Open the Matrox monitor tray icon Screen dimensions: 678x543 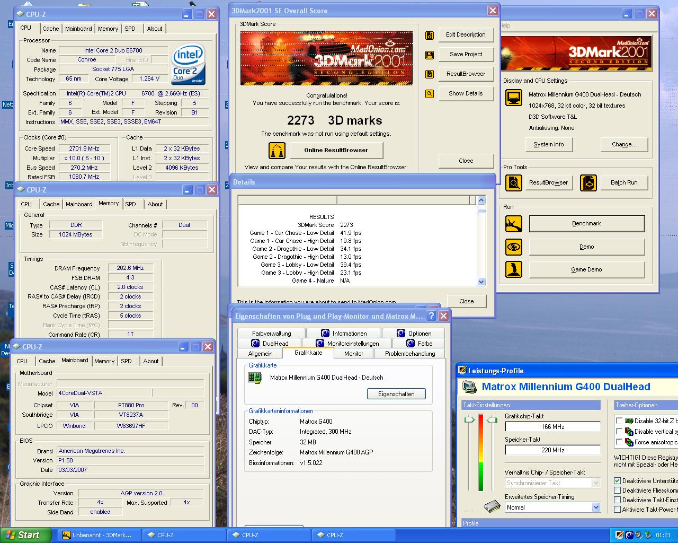(x=619, y=535)
